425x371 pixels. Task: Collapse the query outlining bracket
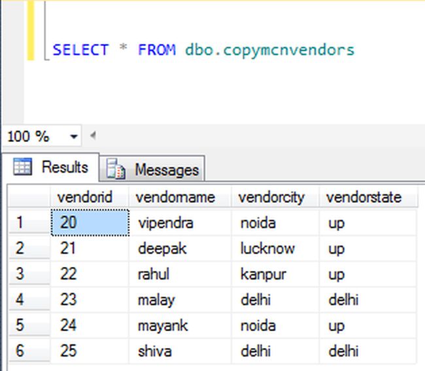click(x=46, y=30)
